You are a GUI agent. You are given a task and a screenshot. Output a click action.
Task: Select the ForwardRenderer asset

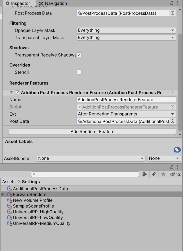[x=30, y=194]
